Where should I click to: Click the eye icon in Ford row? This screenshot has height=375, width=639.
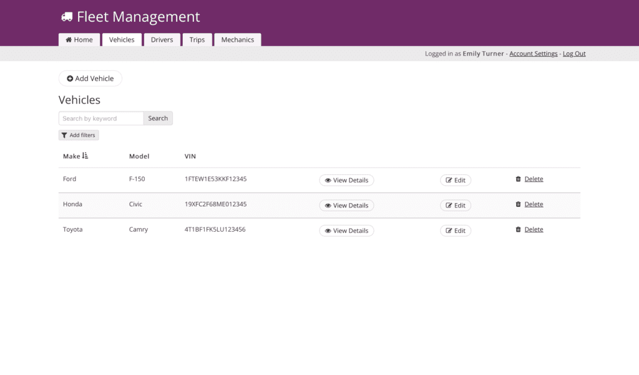pyautogui.click(x=328, y=181)
